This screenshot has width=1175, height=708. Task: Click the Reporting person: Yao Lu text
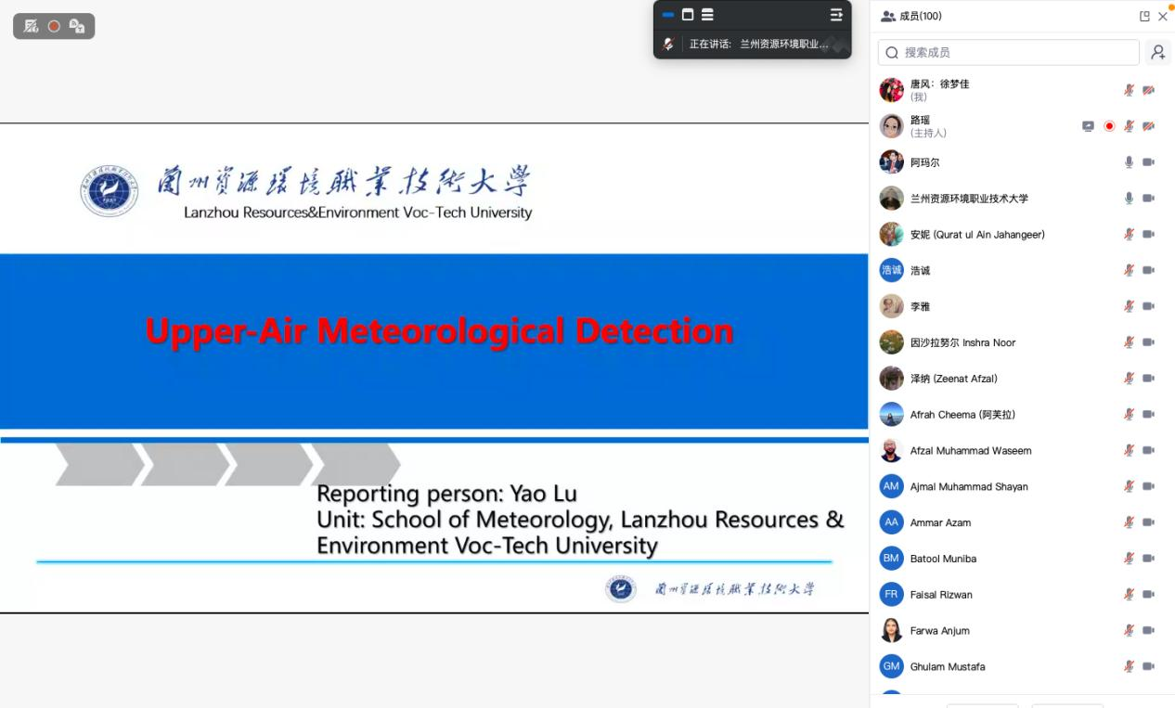coord(446,494)
